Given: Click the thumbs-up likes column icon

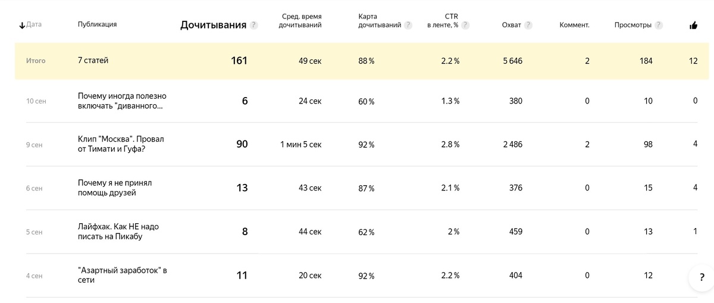Looking at the screenshot, I should click(x=693, y=25).
